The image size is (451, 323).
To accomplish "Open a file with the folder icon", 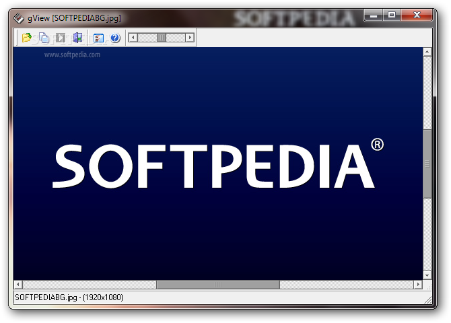I will tap(26, 38).
